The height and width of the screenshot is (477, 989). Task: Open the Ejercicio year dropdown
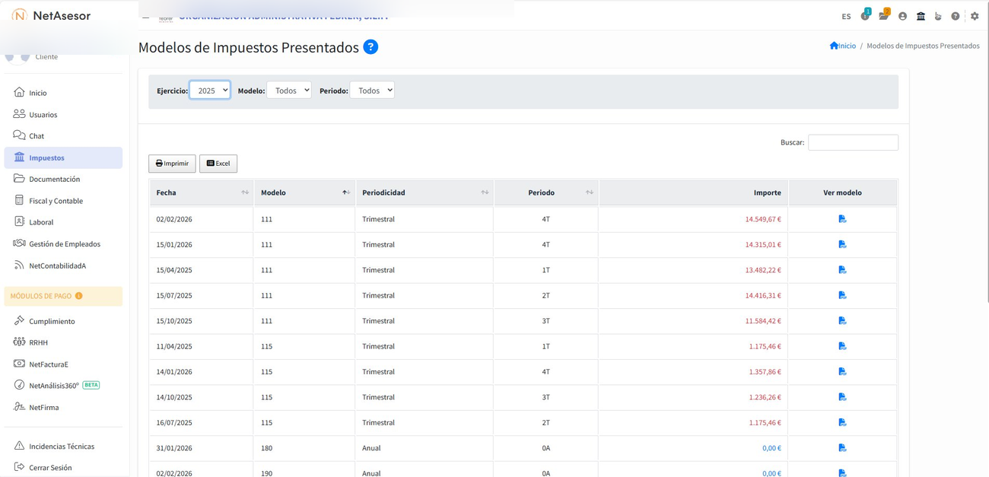pos(209,91)
